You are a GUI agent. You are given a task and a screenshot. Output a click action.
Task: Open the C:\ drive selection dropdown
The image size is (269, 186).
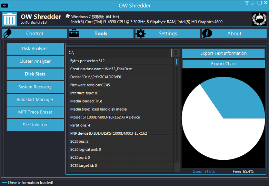pos(119,53)
